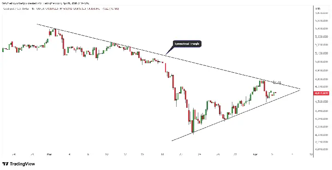332x170 pixels.
Task: Select the descending upper trendline
Action: pyautogui.click(x=168, y=56)
